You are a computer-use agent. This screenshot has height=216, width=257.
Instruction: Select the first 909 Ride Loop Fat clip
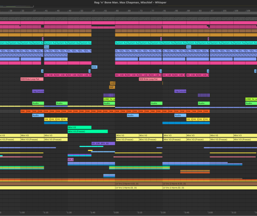(x=32, y=79)
